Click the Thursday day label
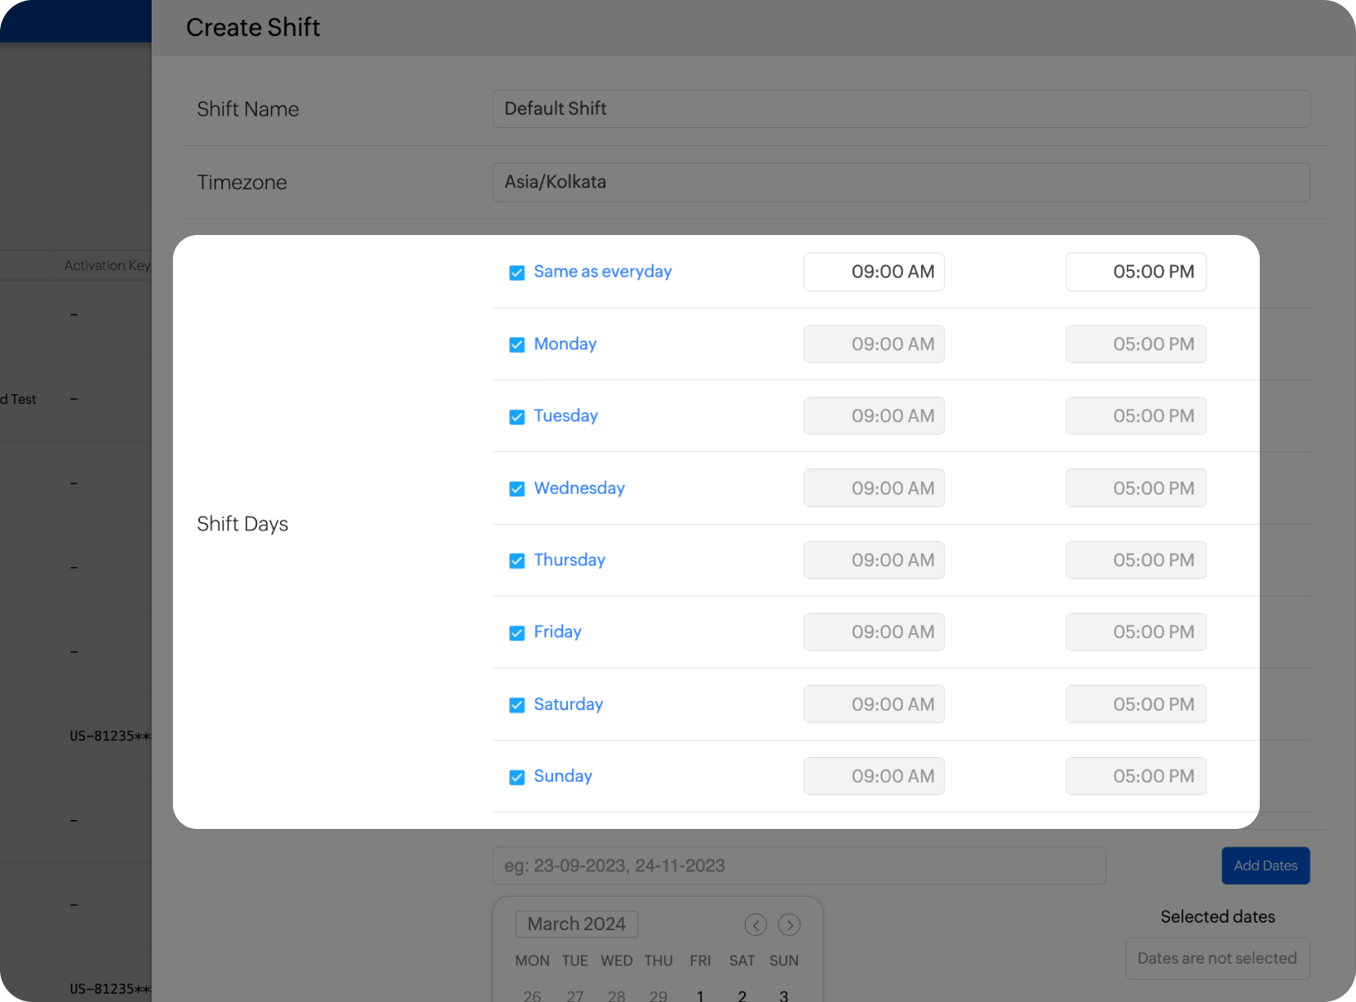Screen dimensions: 1356x1002 click(x=569, y=560)
